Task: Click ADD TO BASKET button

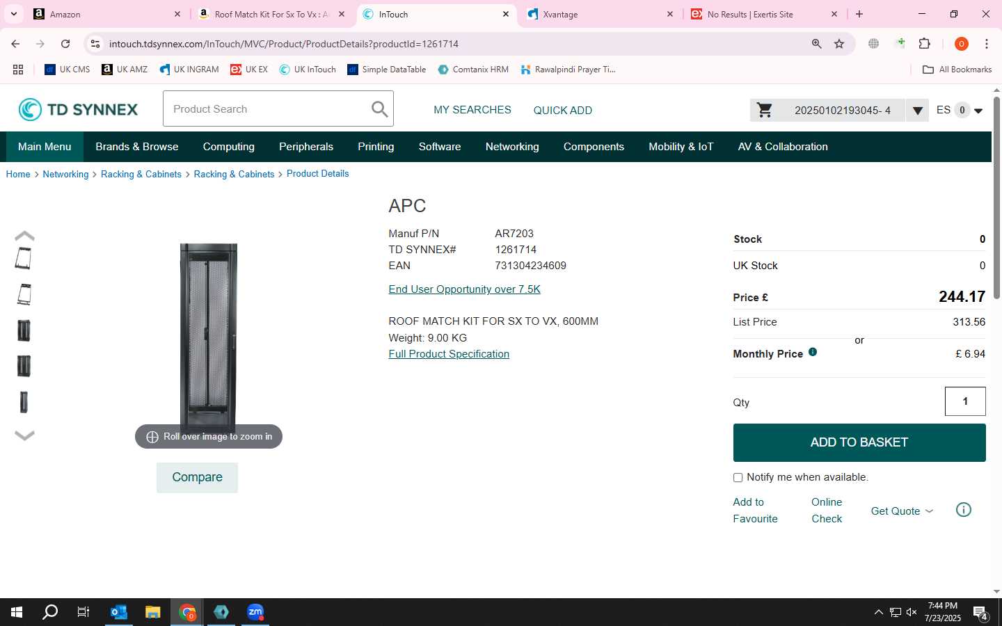Action: click(x=859, y=442)
